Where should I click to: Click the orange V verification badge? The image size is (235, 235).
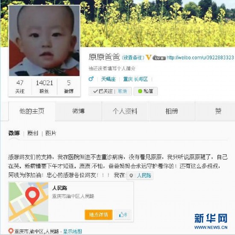pos(149,58)
